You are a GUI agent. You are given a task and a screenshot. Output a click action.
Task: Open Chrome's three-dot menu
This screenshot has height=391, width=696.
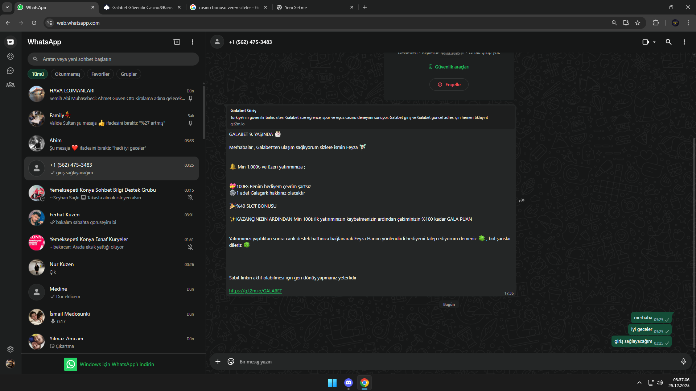coord(688,23)
